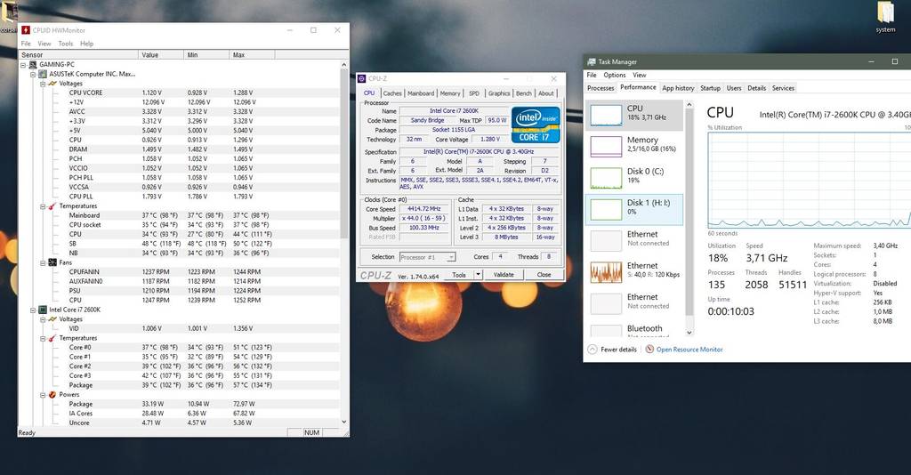The height and width of the screenshot is (475, 911).
Task: Switch to the Graphics tab in CPU-Z
Action: [x=498, y=93]
